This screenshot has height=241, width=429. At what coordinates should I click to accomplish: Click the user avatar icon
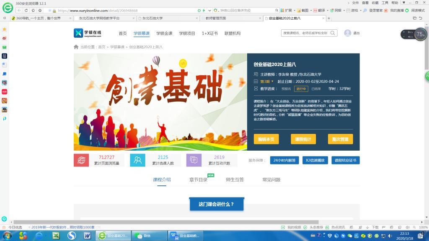click(347, 33)
